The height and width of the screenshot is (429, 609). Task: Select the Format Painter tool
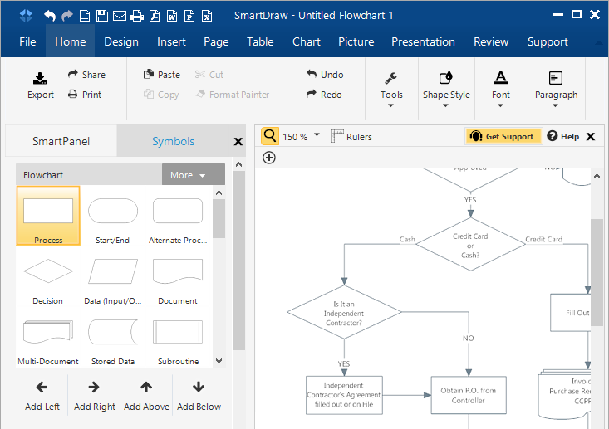tap(233, 95)
